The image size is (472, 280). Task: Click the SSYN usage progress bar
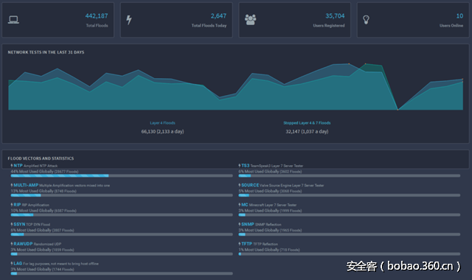click(122, 234)
